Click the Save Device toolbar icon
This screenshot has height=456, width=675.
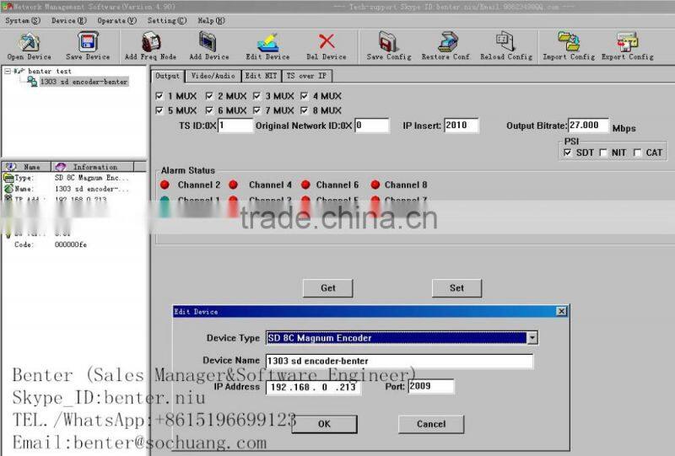click(88, 42)
